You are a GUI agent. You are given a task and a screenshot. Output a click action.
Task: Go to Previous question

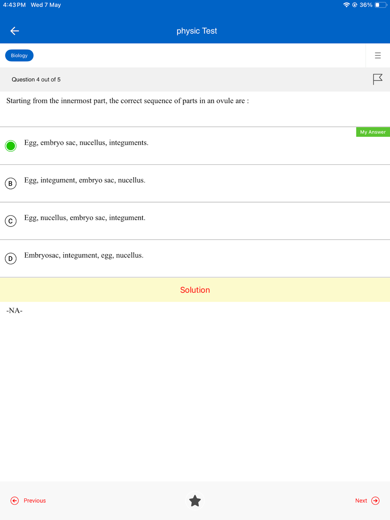(28, 500)
